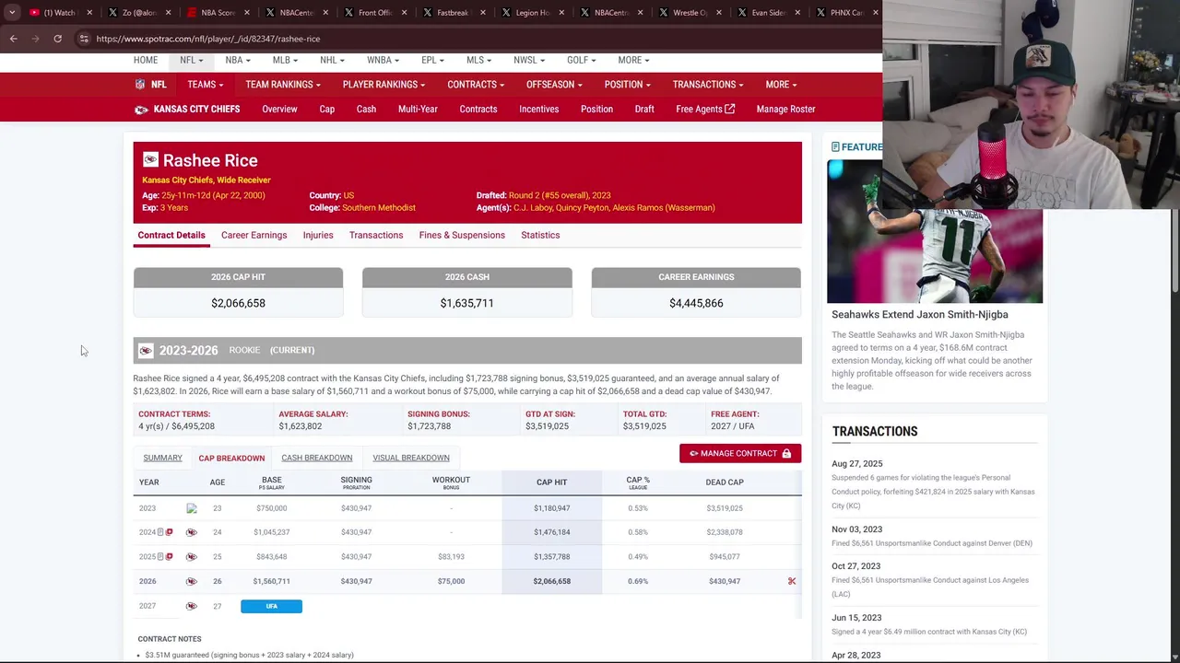Click Chiefs logo in the 2025 row
This screenshot has width=1180, height=663.
[x=191, y=557]
